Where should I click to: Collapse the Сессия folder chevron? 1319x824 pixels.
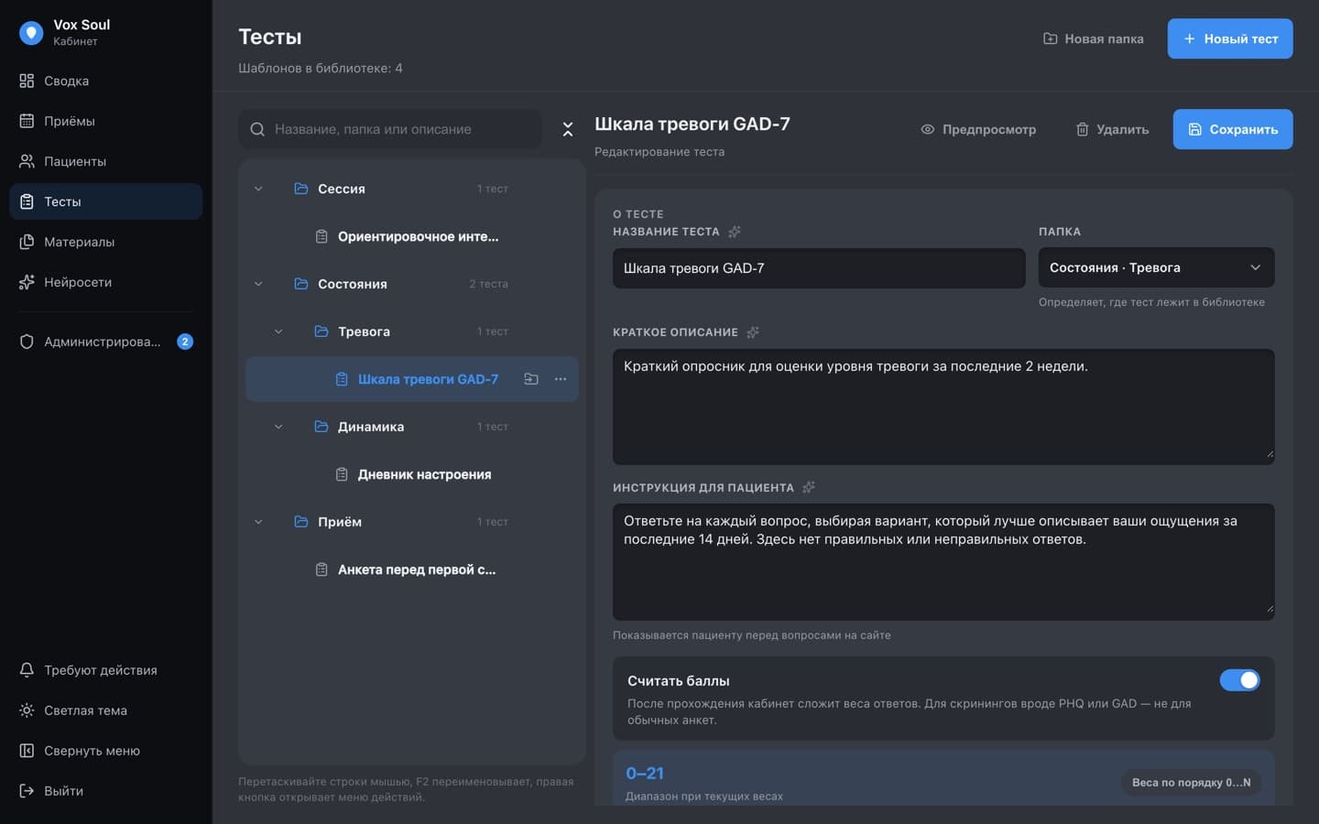point(258,189)
